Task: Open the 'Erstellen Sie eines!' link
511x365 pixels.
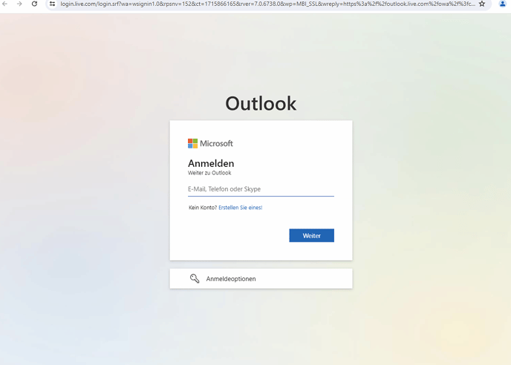Action: [240, 208]
